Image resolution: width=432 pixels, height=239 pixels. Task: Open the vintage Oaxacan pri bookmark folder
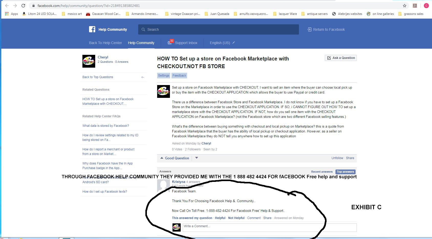click(x=183, y=14)
